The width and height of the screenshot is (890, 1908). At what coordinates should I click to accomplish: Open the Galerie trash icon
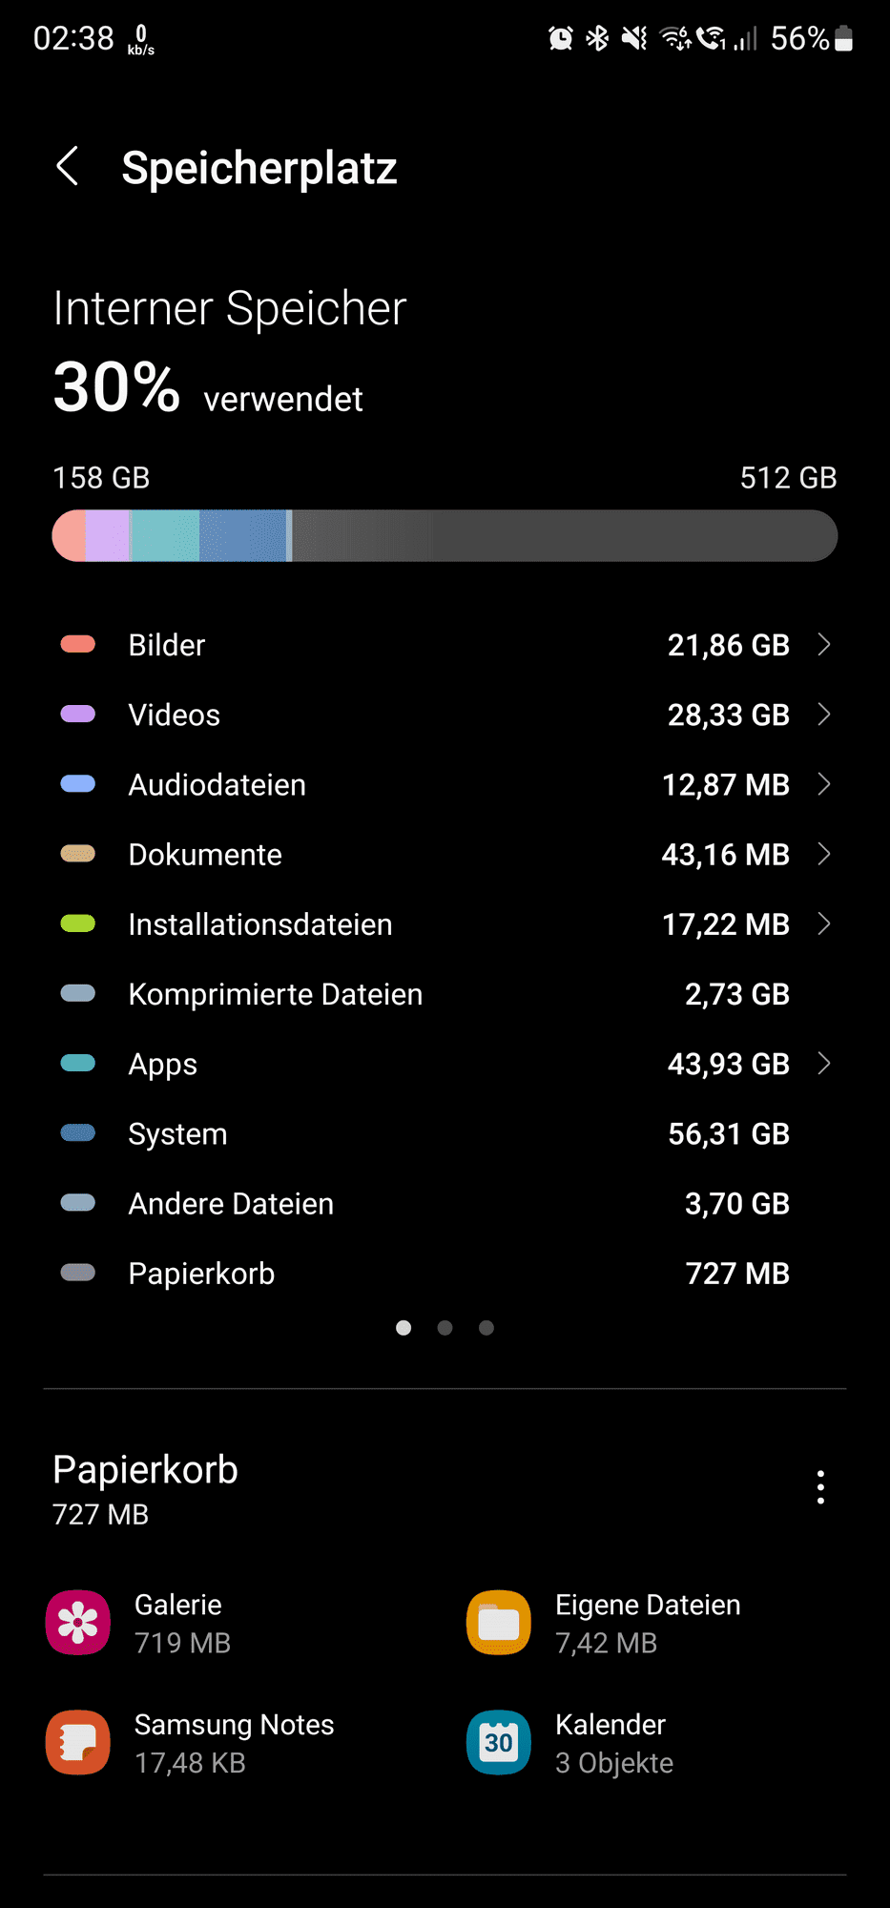pyautogui.click(x=78, y=1623)
